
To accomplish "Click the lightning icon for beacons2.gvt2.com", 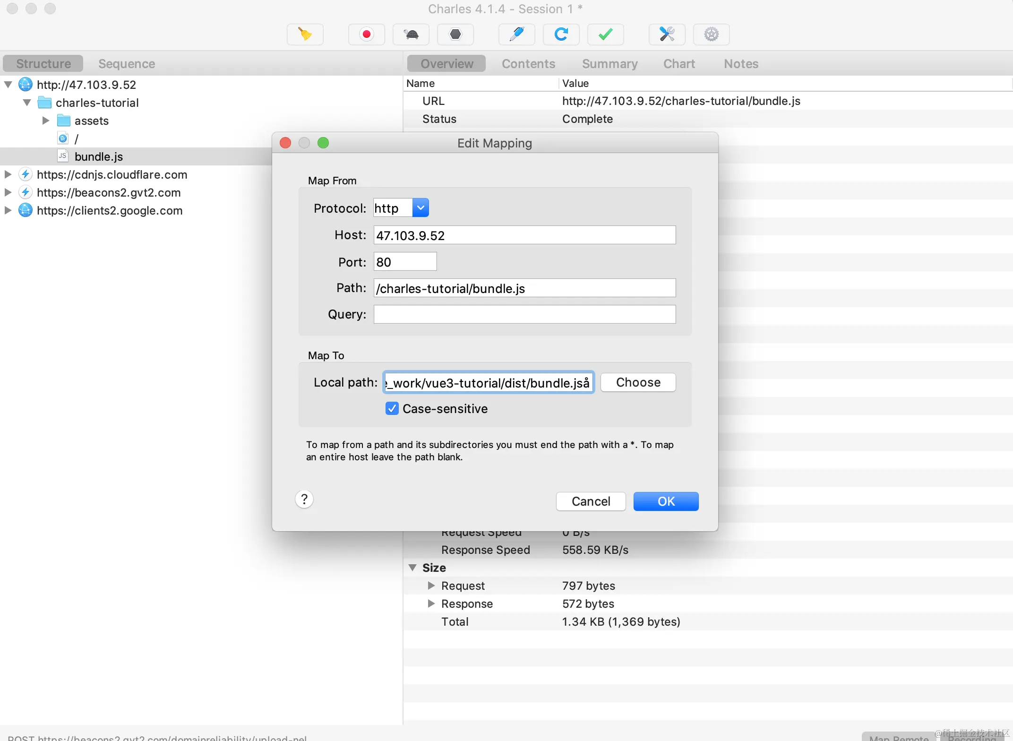I will (26, 192).
